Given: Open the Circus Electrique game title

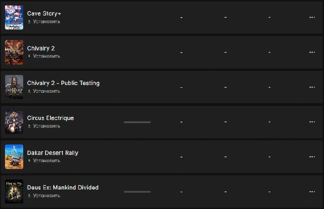Looking at the screenshot, I should [50, 118].
